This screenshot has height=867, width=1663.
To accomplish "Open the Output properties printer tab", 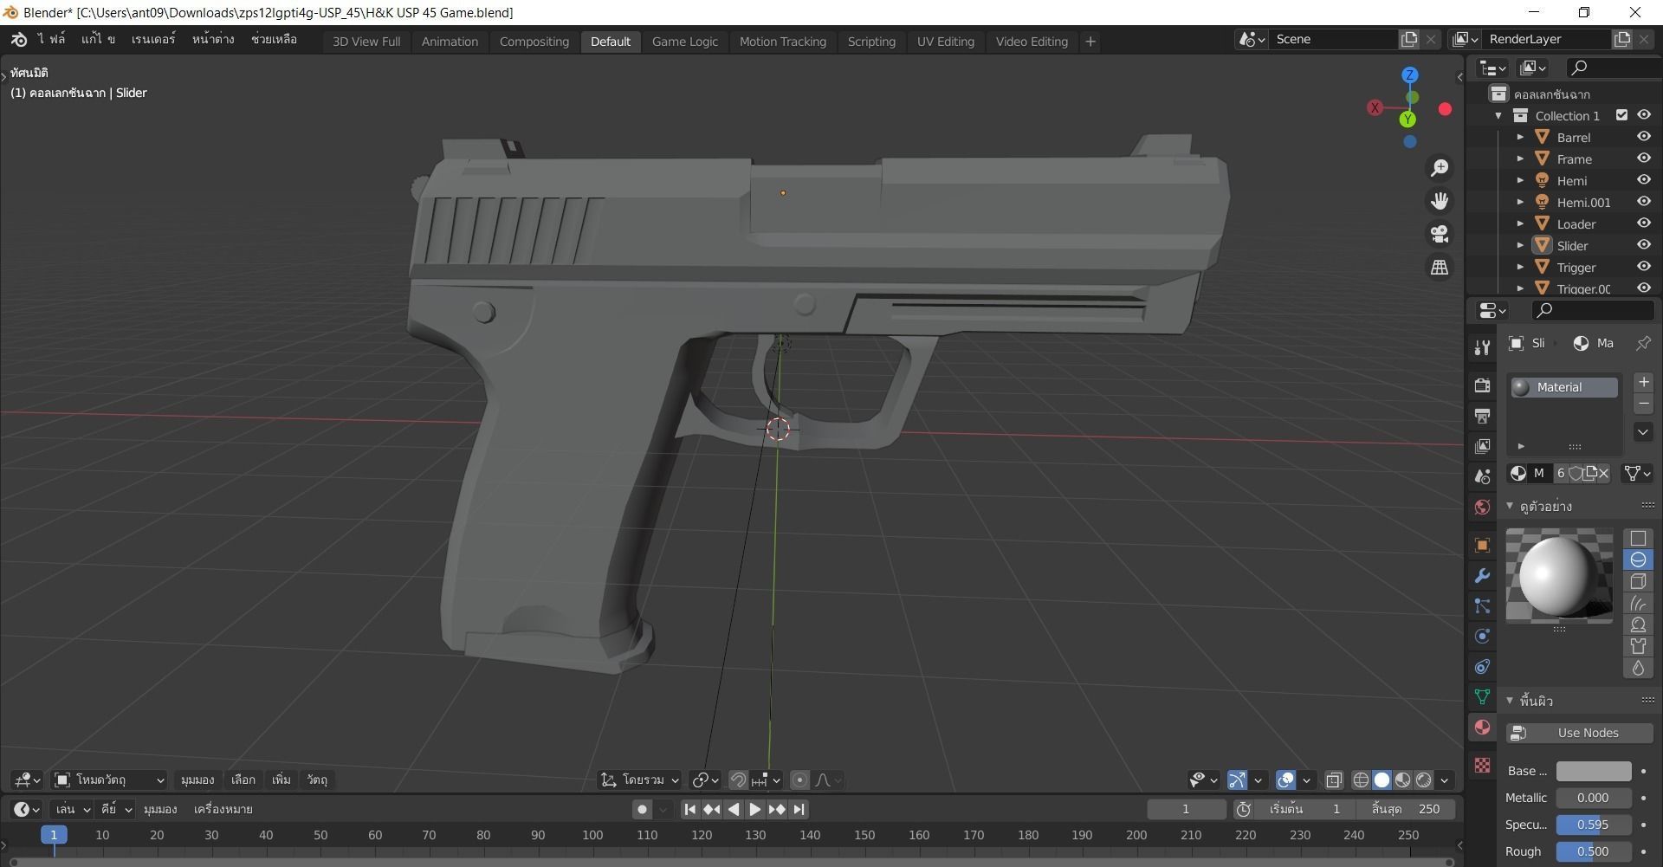I will pos(1482,416).
